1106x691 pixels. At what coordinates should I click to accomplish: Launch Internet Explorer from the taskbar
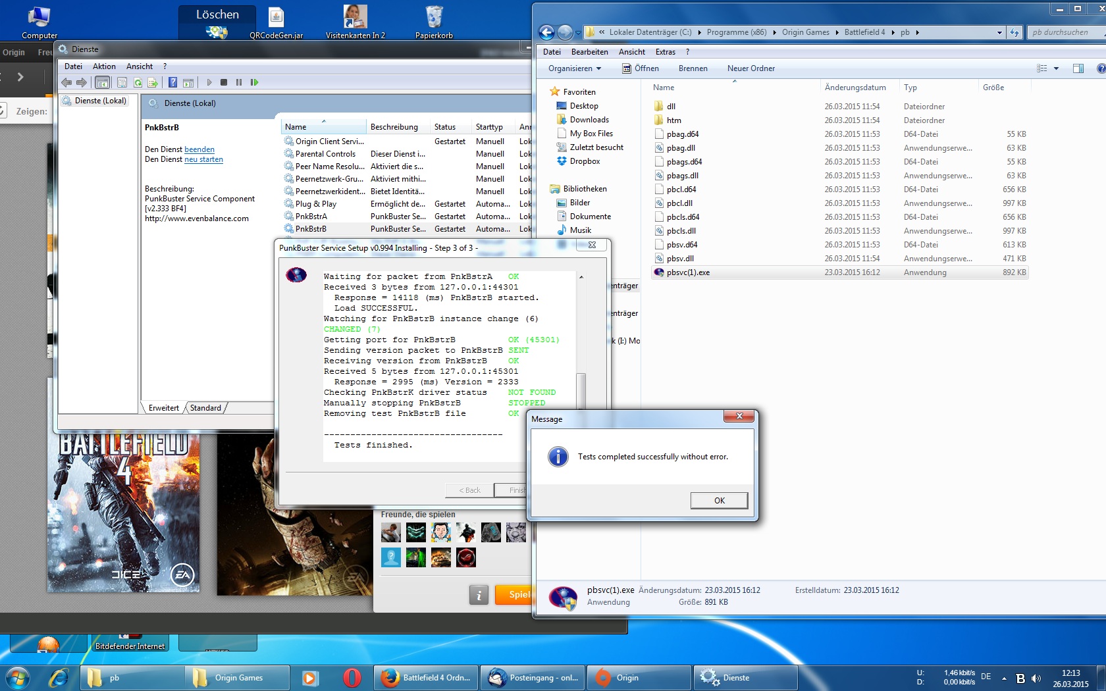tap(59, 677)
